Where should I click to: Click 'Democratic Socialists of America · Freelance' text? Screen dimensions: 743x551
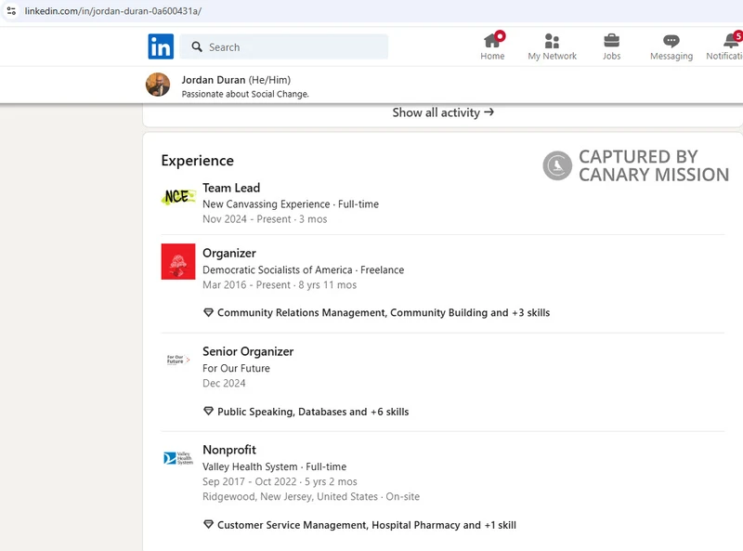pos(304,269)
